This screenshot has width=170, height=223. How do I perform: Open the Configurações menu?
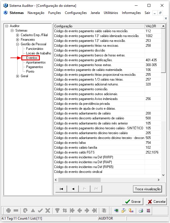pos(76,13)
